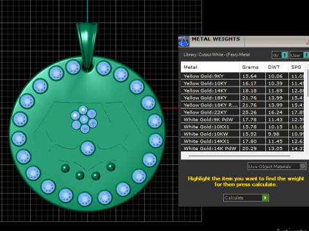Click the SPG column header
This screenshot has width=309, height=231.
click(296, 67)
